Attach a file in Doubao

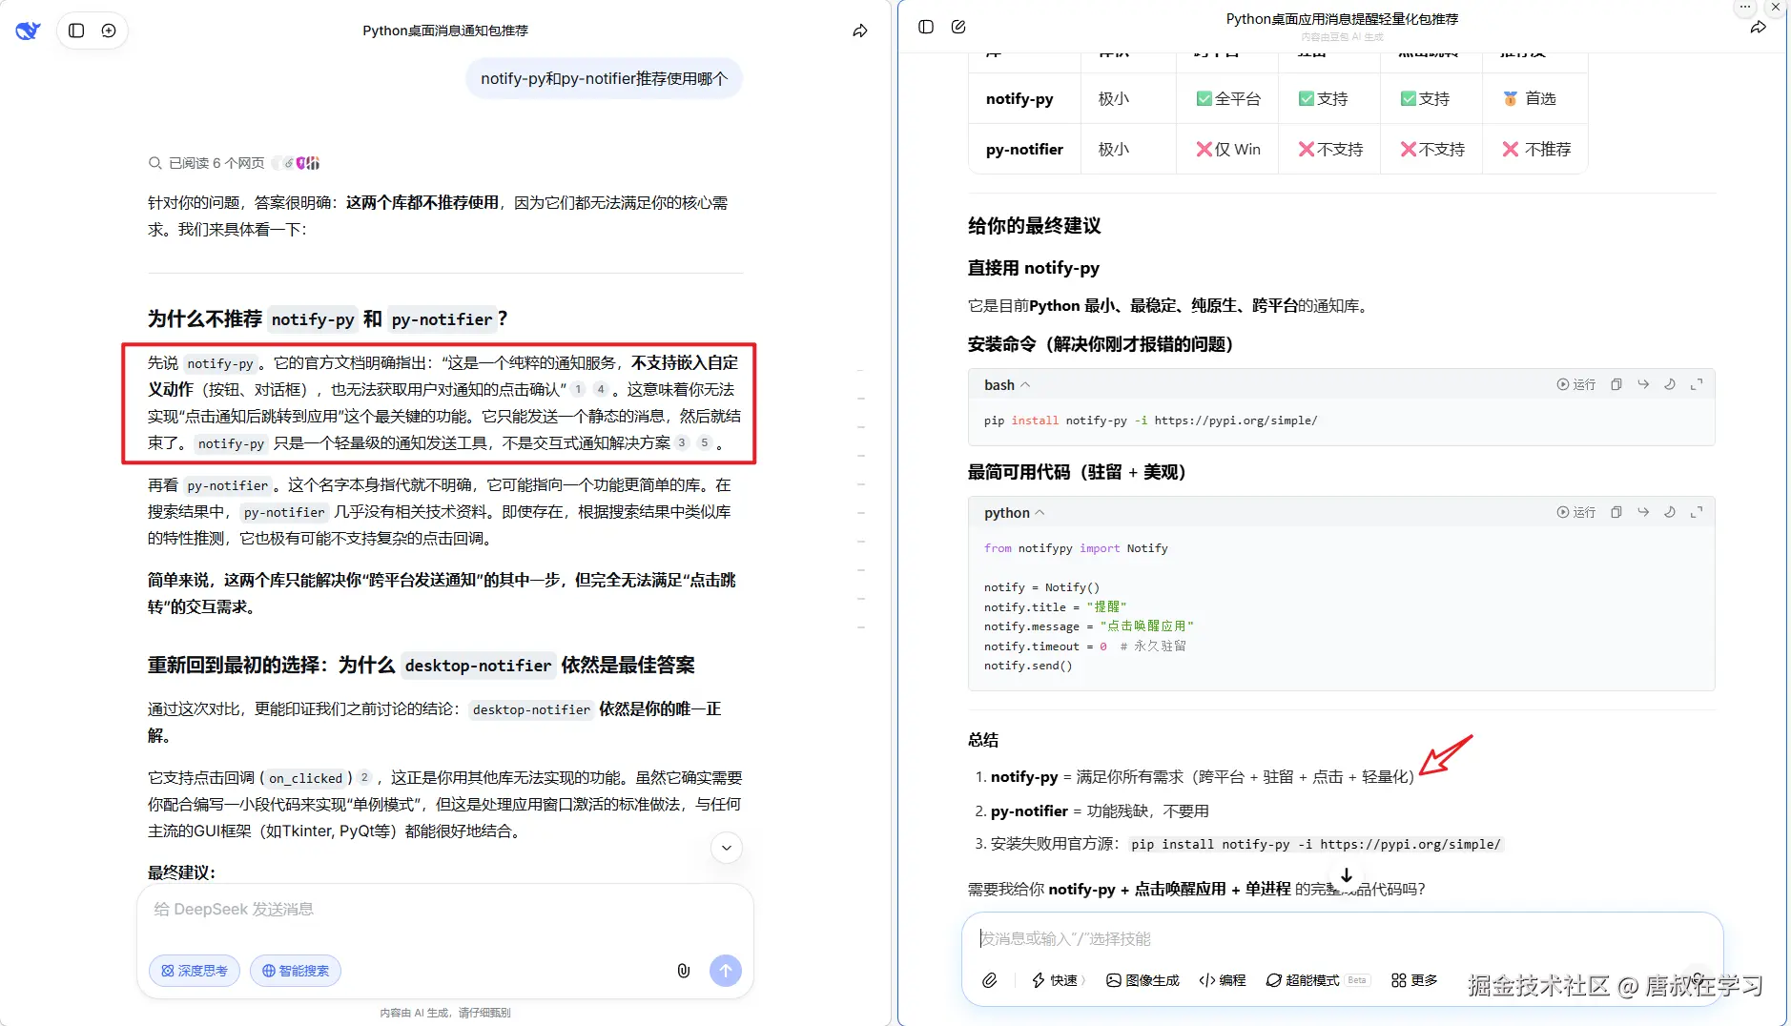(990, 980)
